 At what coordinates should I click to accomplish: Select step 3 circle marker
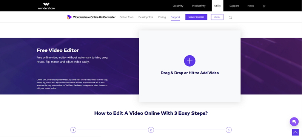tap(229, 130)
